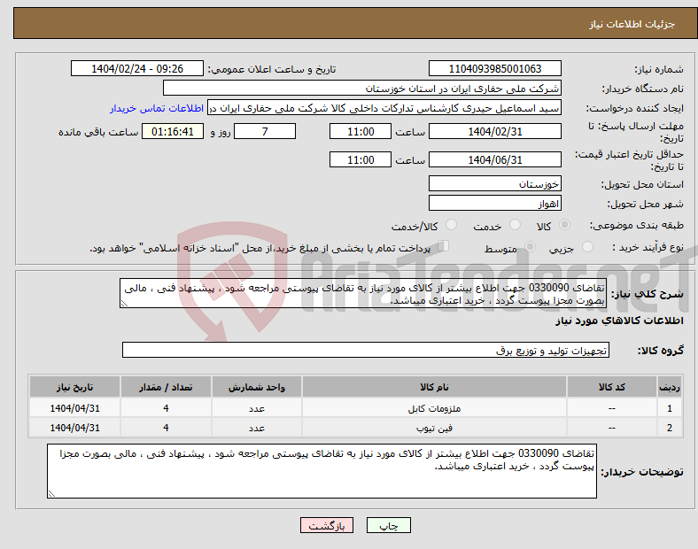Click the need date cell in ملزومات کابل row
Viewport: 698px width, 549px height.
tap(74, 408)
